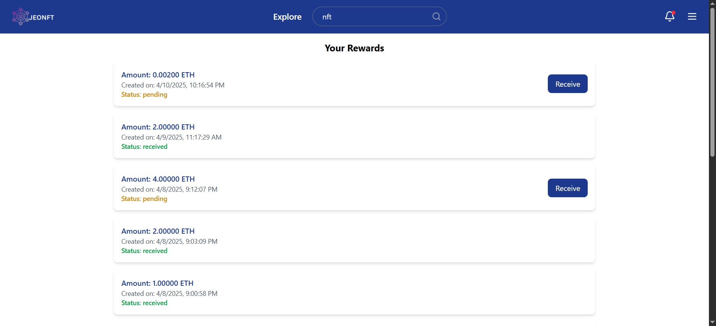Click the scrollbar down arrow

tap(712, 322)
